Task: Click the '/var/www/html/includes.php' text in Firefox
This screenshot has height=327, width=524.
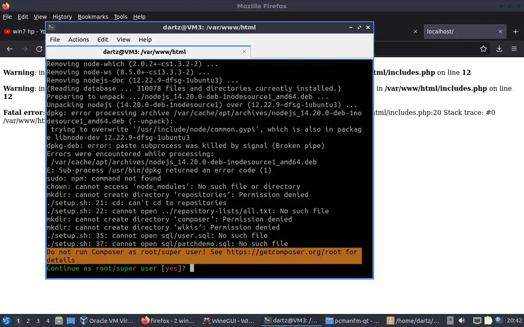Action: point(436,88)
